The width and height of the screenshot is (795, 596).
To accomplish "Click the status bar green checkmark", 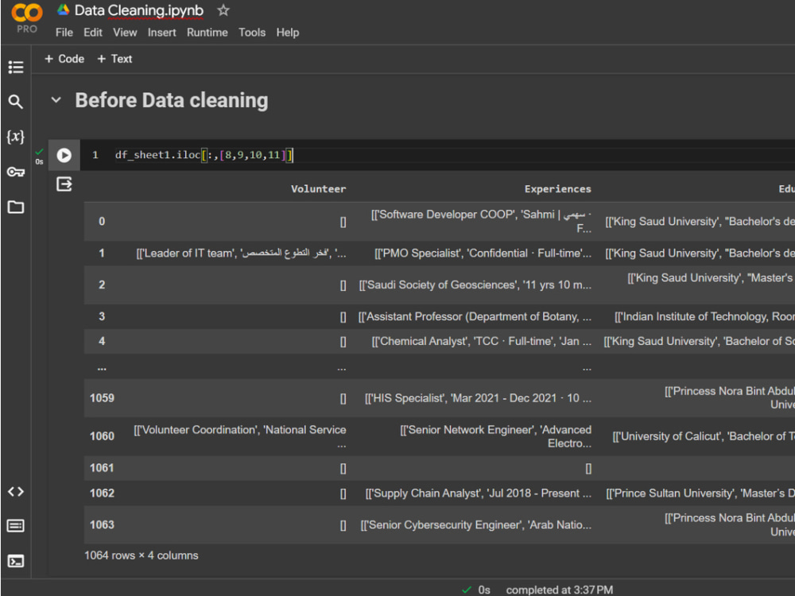I will 467,590.
